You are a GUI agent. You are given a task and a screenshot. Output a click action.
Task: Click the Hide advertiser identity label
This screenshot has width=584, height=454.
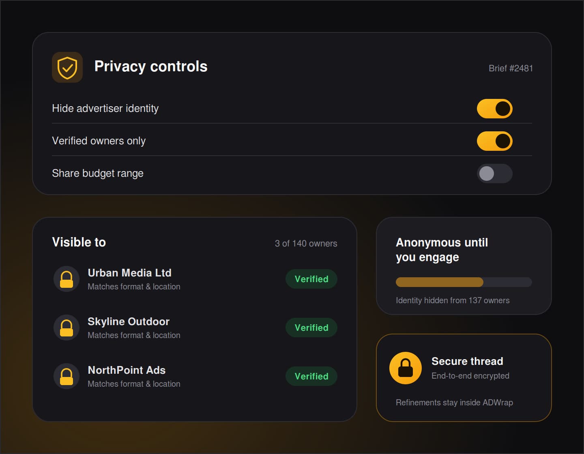(105, 108)
